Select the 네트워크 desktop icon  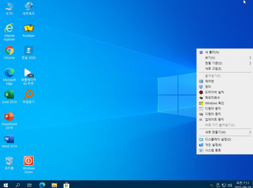pos(29,8)
